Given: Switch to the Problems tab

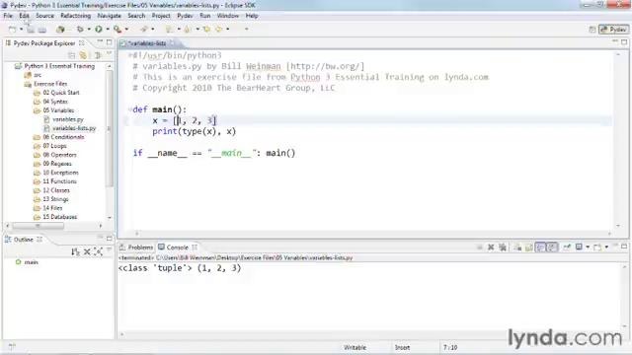Looking at the screenshot, I should [x=136, y=248].
